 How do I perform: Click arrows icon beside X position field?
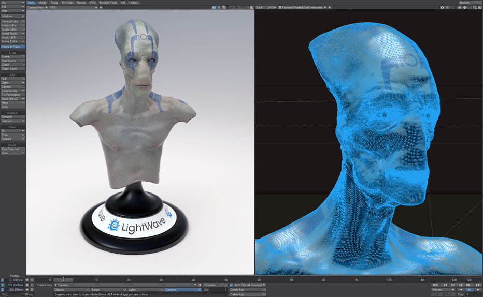(x=27, y=280)
